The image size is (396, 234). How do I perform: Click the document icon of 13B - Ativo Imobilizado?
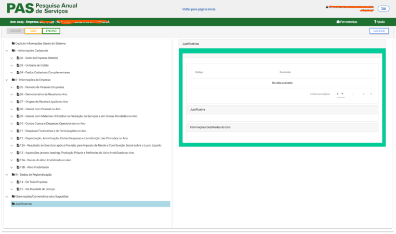click(18, 167)
